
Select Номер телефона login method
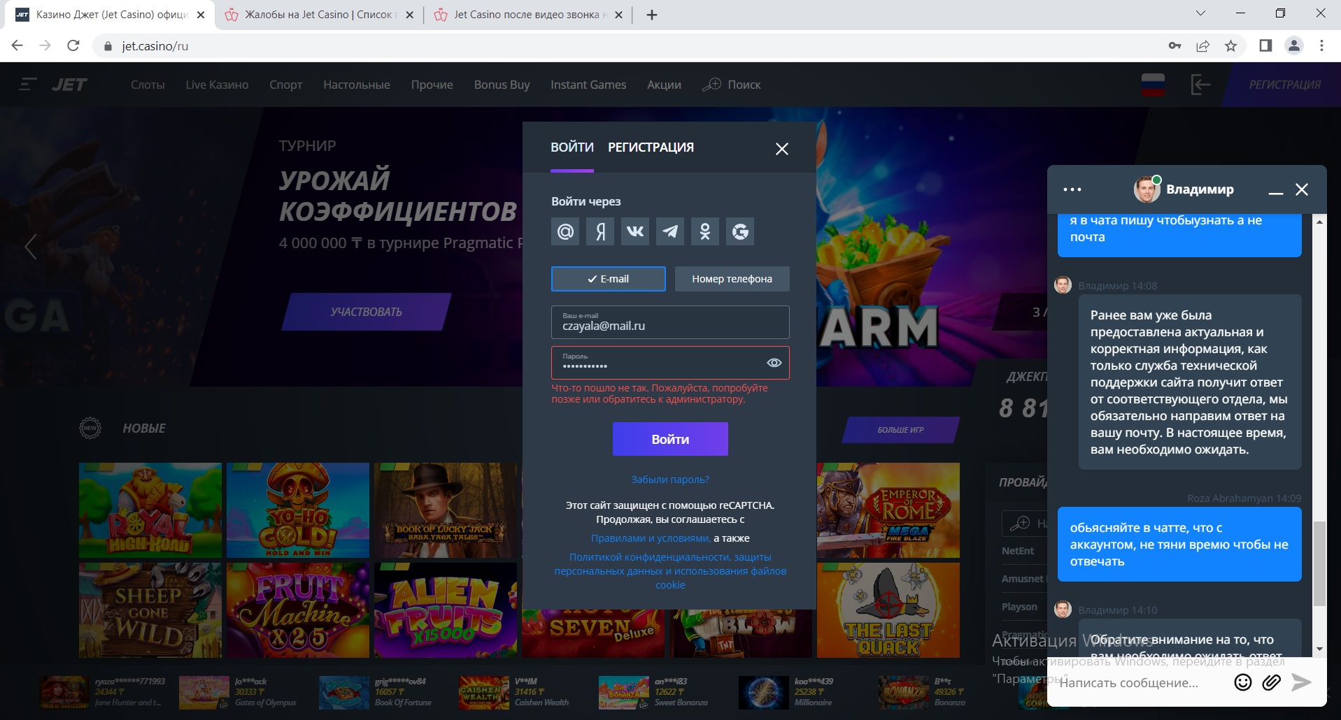tap(732, 279)
